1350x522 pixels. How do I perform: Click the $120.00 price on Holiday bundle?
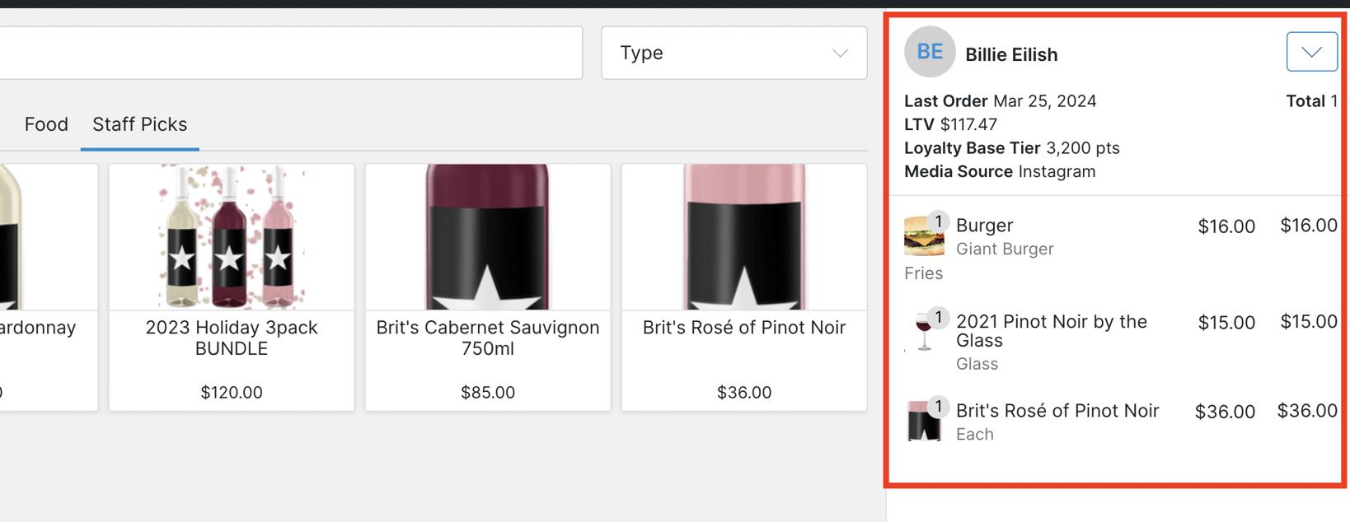tap(232, 393)
